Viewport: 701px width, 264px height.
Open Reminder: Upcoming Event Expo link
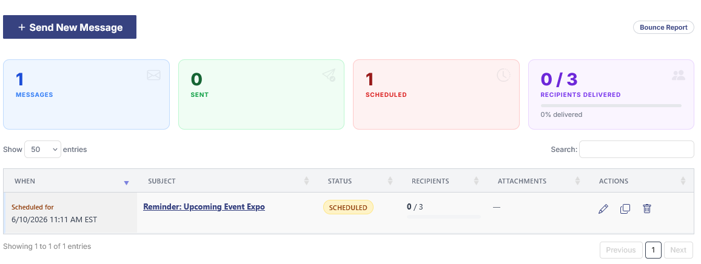tap(204, 207)
